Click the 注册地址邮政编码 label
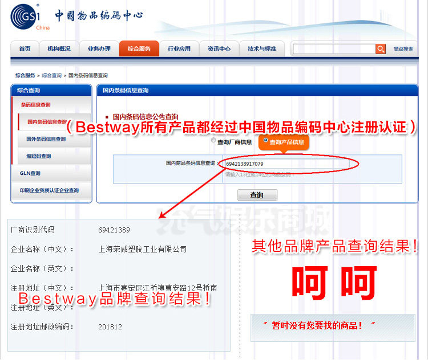The height and width of the screenshot is (363, 428). coord(42,327)
